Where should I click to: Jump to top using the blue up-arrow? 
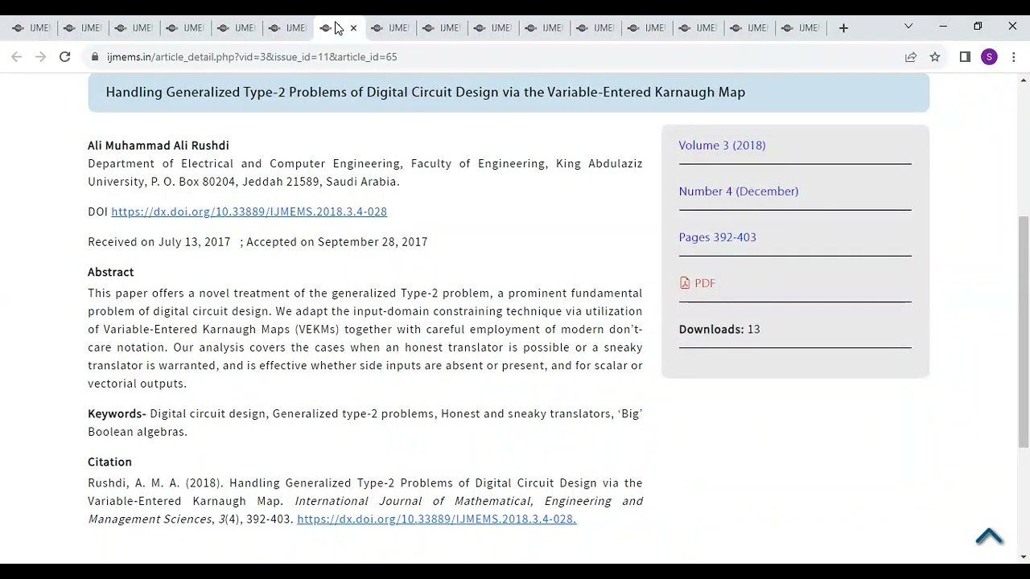point(989,536)
